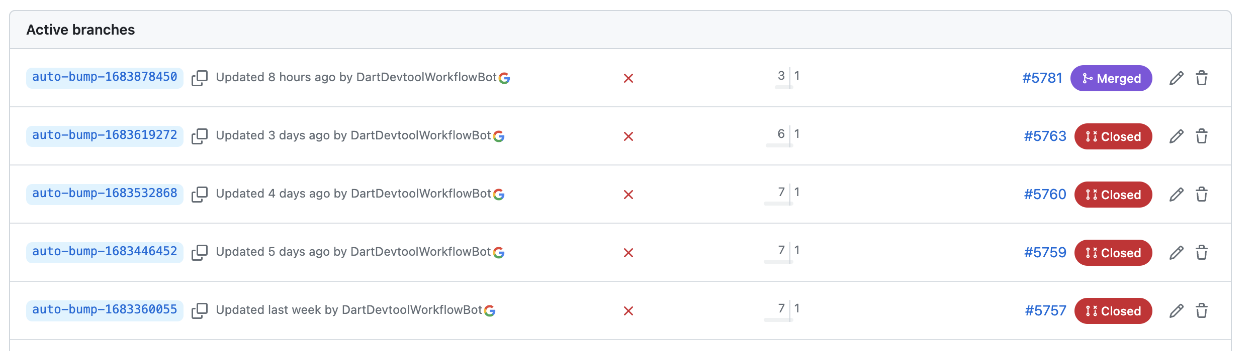
Task: Open DartDevtoolWorkflowBot's profile from third row
Action: pos(422,194)
